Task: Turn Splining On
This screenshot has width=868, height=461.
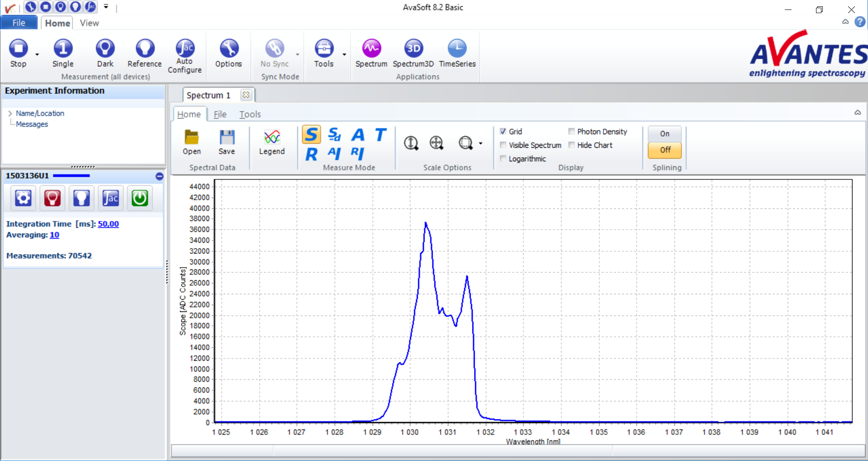Action: [x=664, y=134]
